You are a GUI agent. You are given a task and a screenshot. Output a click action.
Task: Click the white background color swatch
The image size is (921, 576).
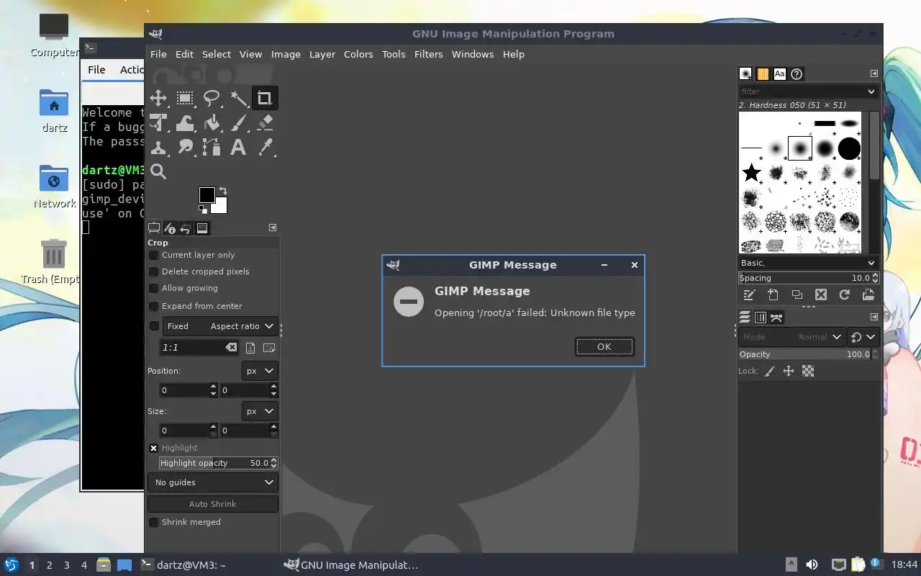(x=220, y=207)
